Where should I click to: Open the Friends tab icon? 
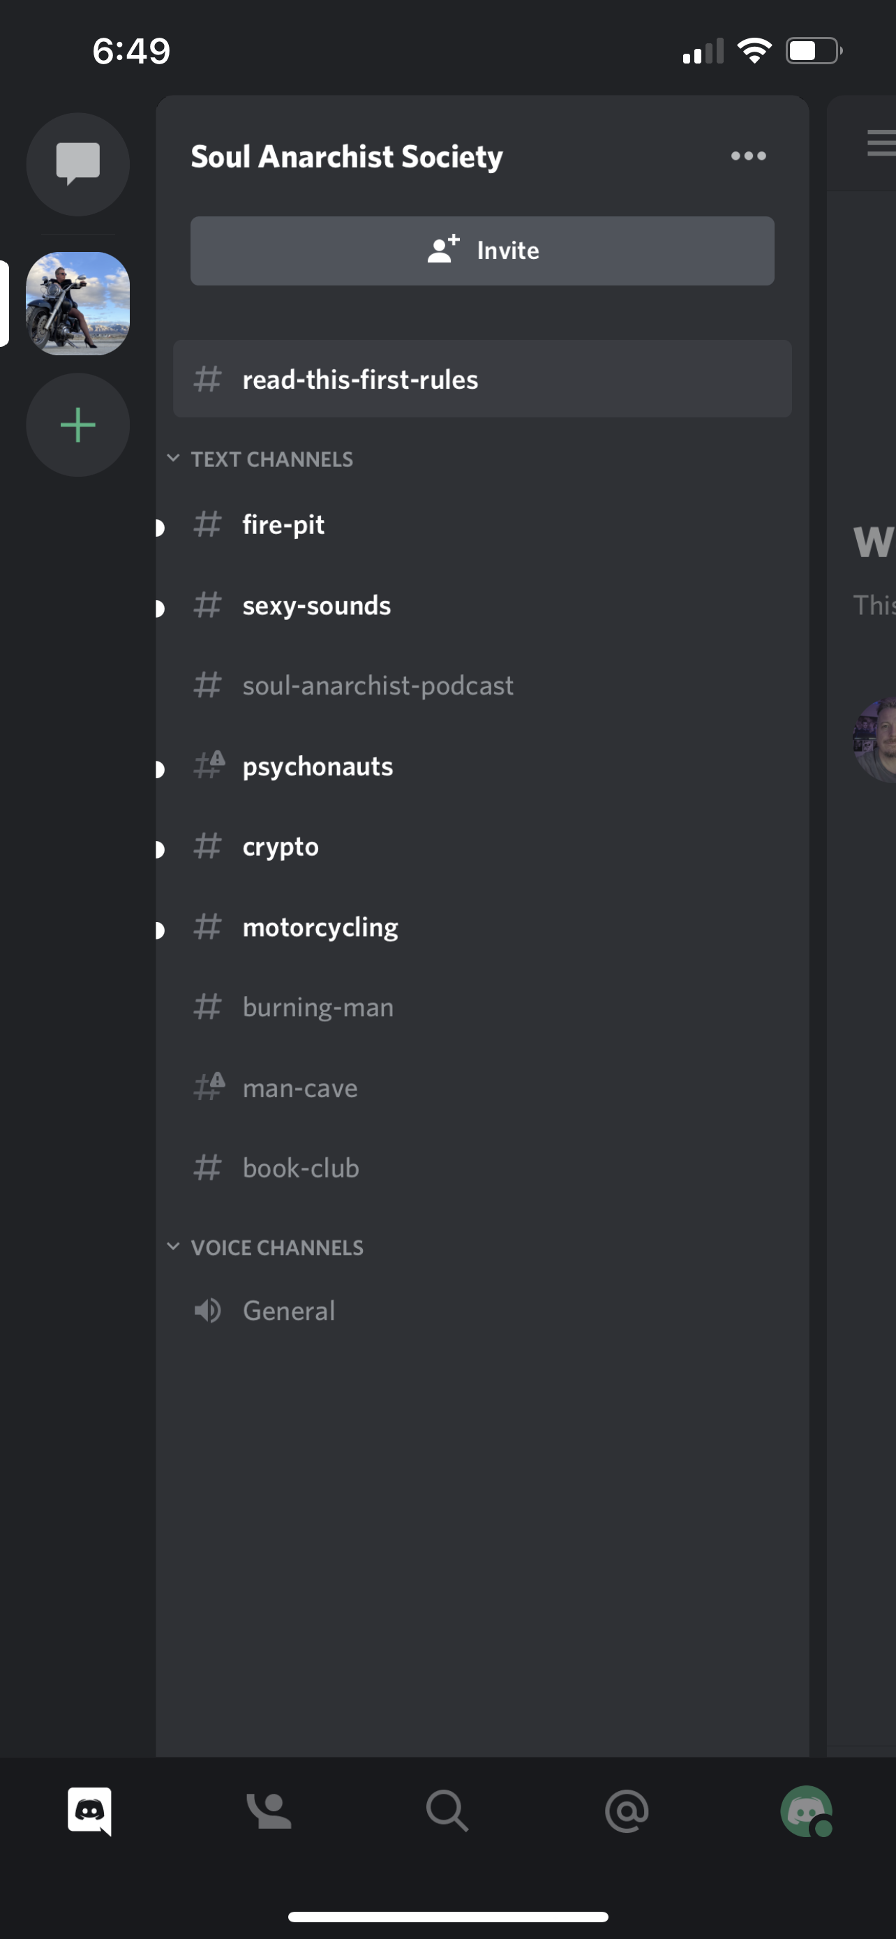[269, 1811]
